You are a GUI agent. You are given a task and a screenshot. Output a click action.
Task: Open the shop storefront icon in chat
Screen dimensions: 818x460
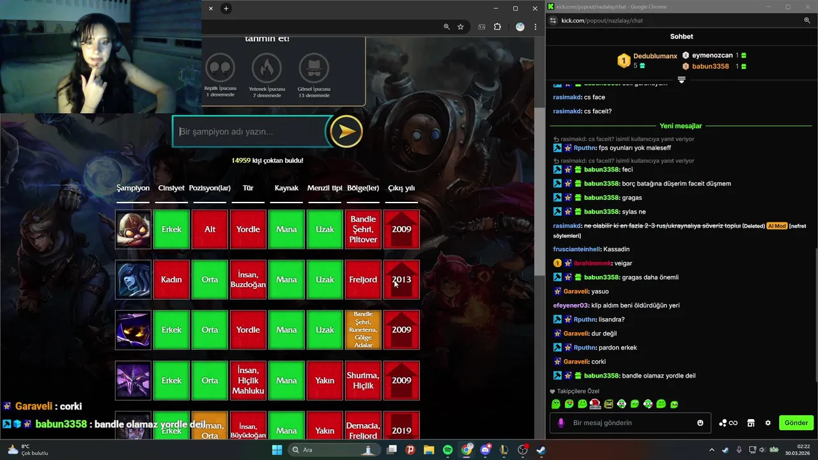751,423
